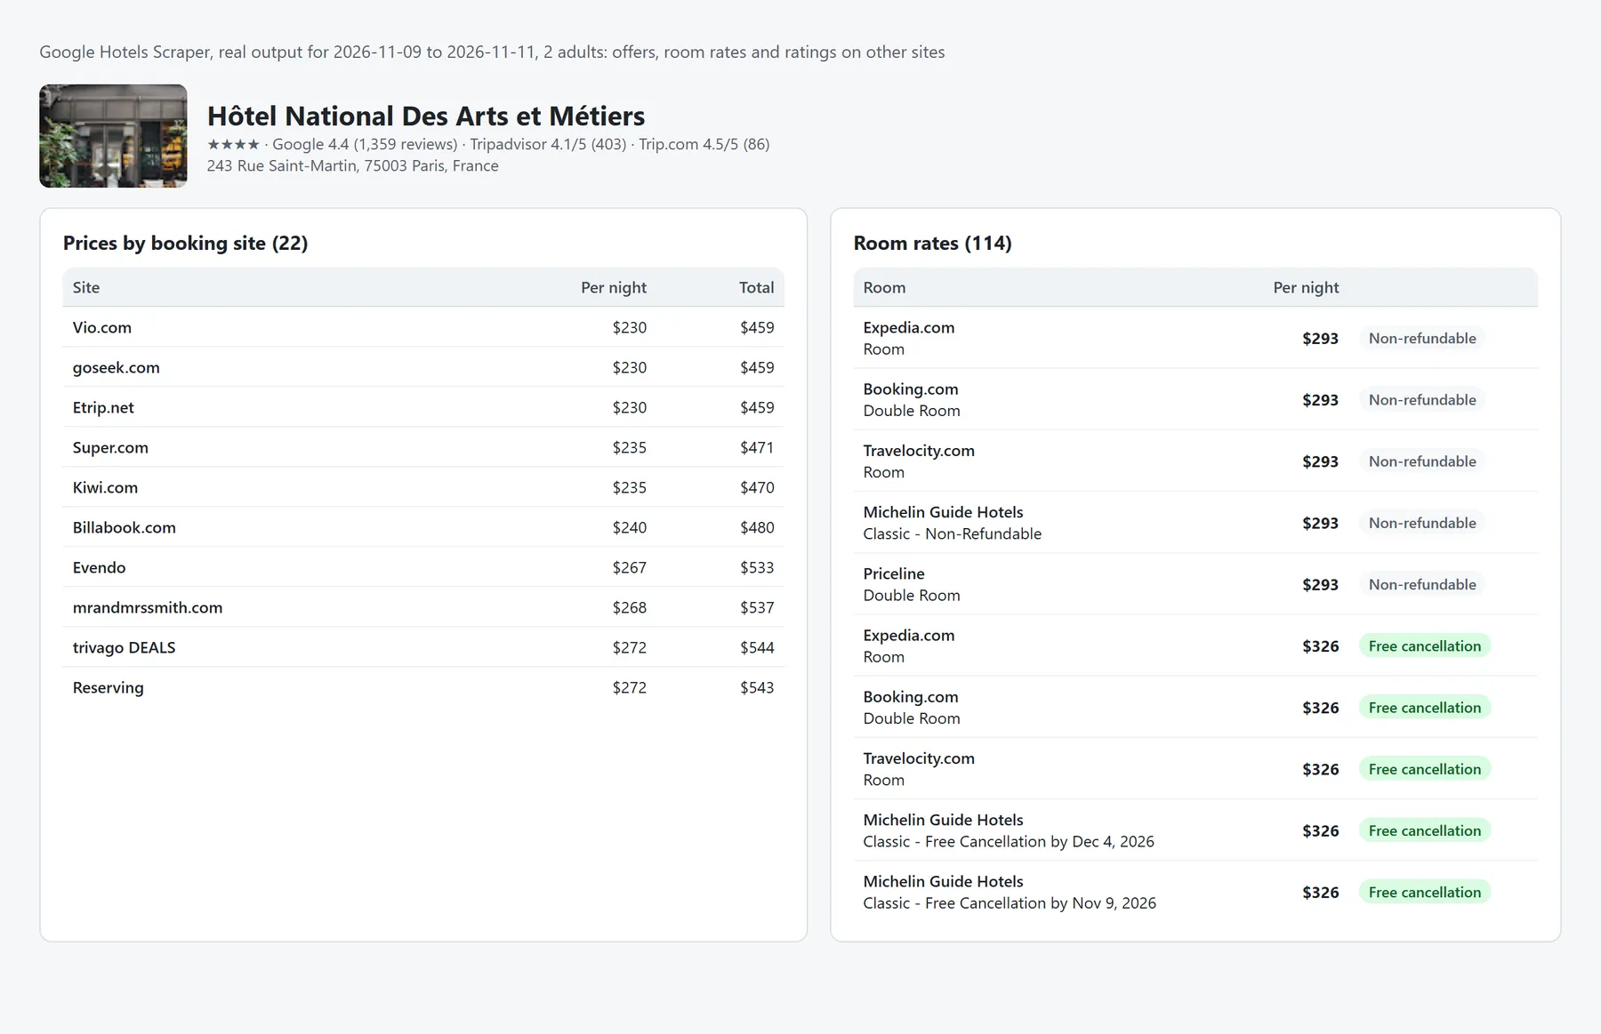
Task: Select the $293 price for Priceline
Action: pos(1320,584)
